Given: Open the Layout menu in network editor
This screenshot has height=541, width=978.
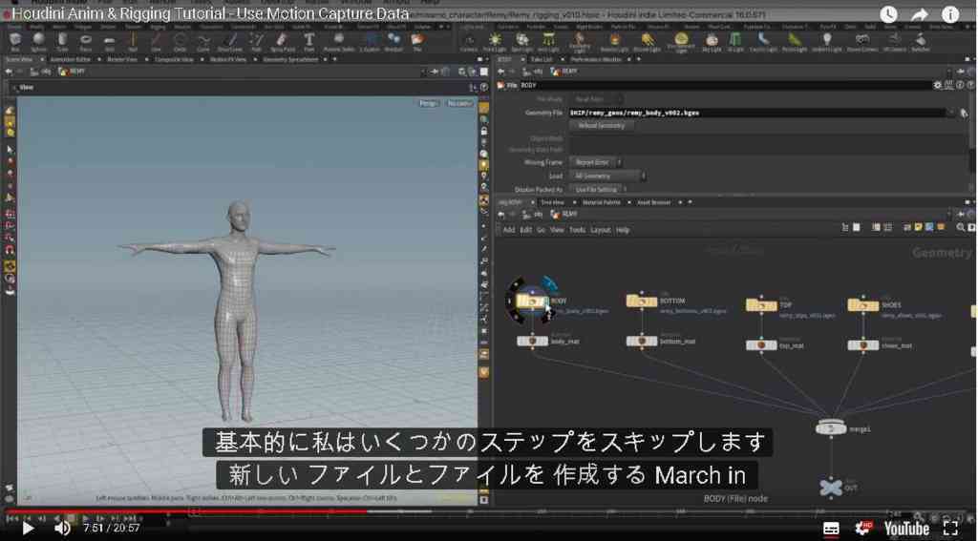Looking at the screenshot, I should click(601, 230).
